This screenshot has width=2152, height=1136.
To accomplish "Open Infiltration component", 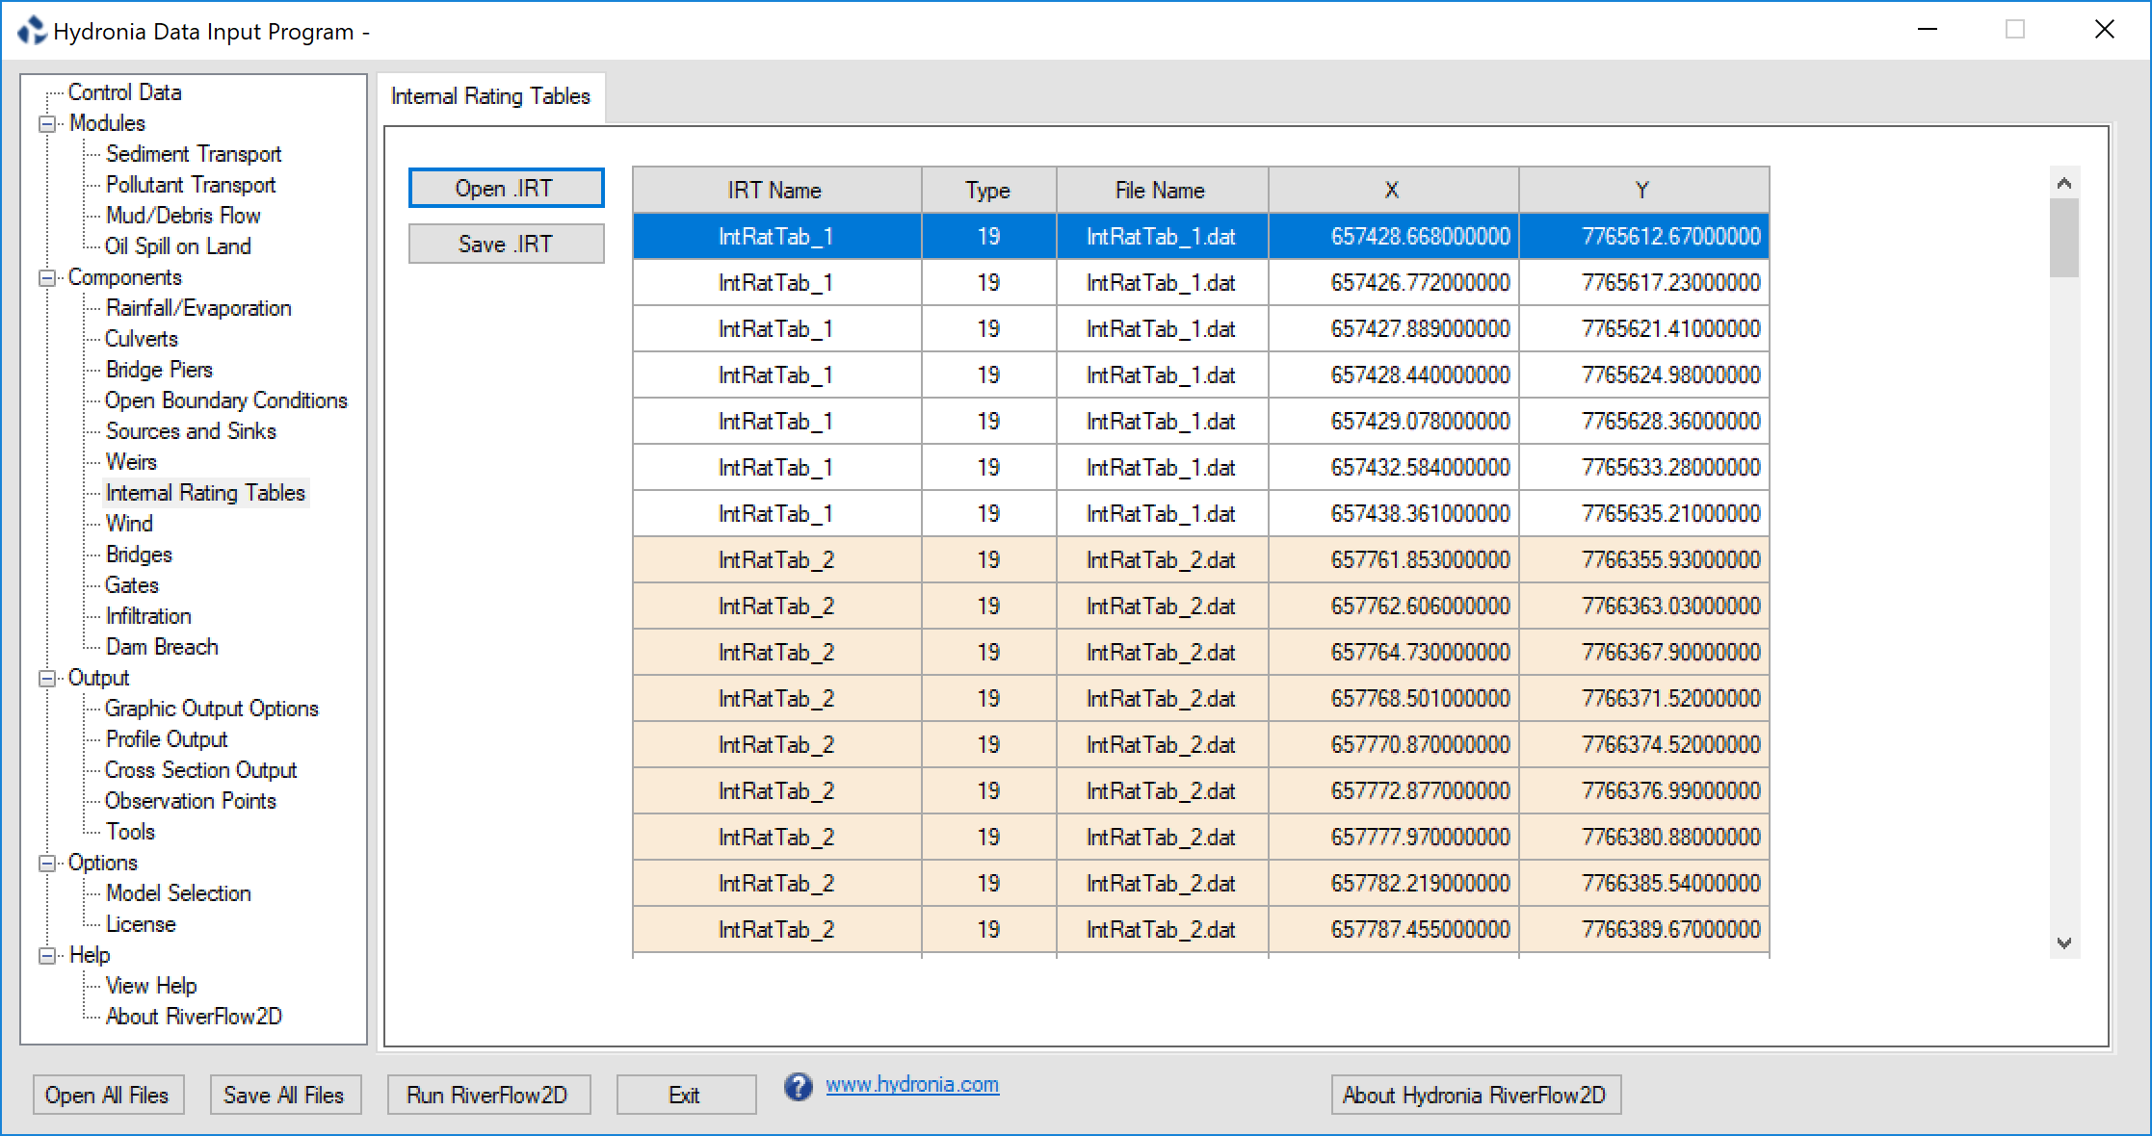I will click(x=148, y=616).
